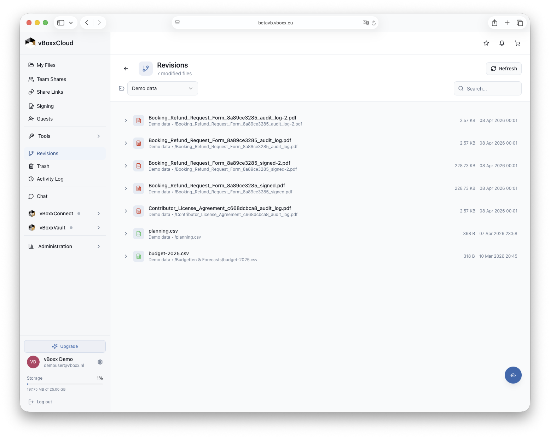Click the PDF icon for Booking_Refund audit_log-2.pdf
The width and height of the screenshot is (550, 438).
pyautogui.click(x=139, y=121)
